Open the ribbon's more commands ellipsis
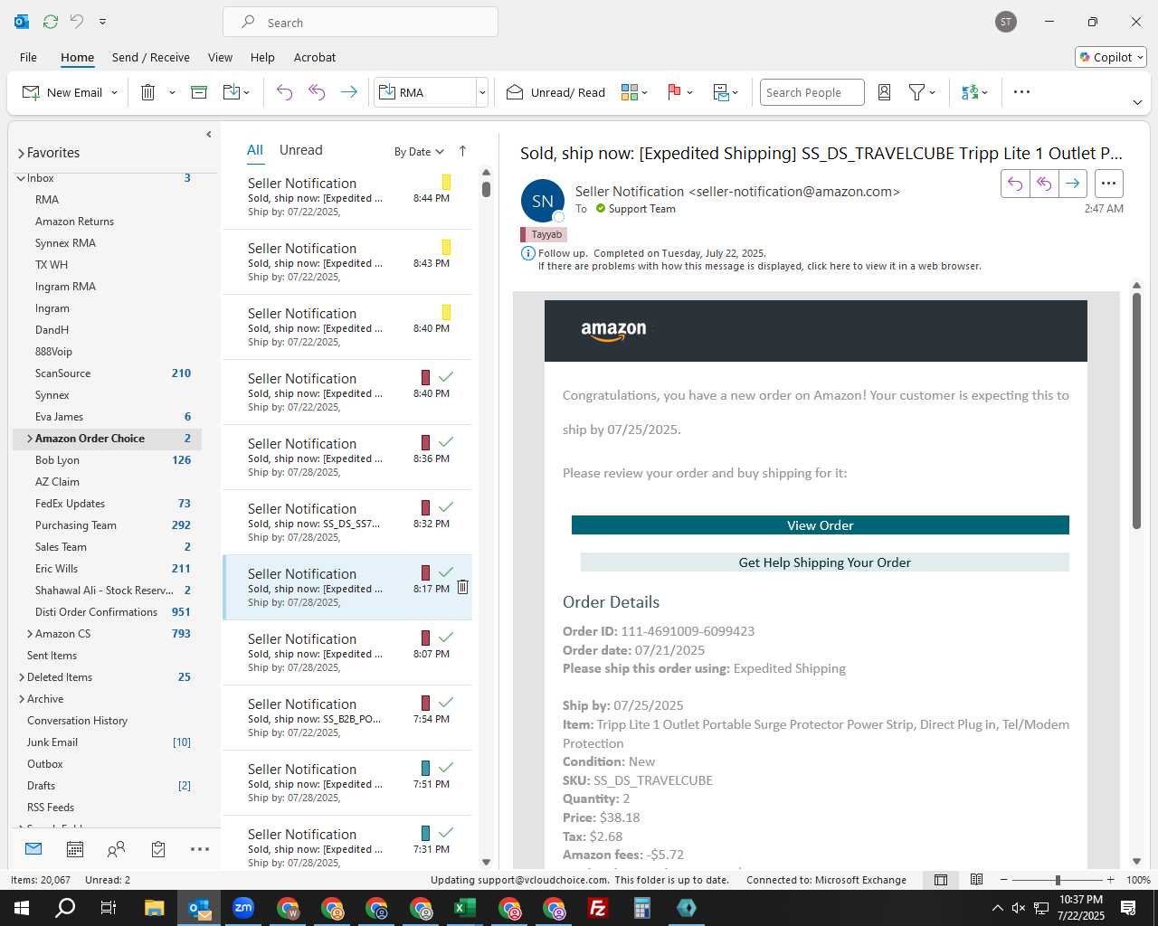Image resolution: width=1158 pixels, height=926 pixels. tap(1021, 92)
